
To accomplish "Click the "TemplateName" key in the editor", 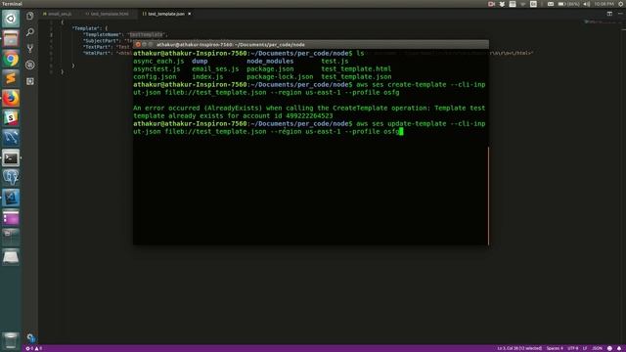I will coord(102,35).
